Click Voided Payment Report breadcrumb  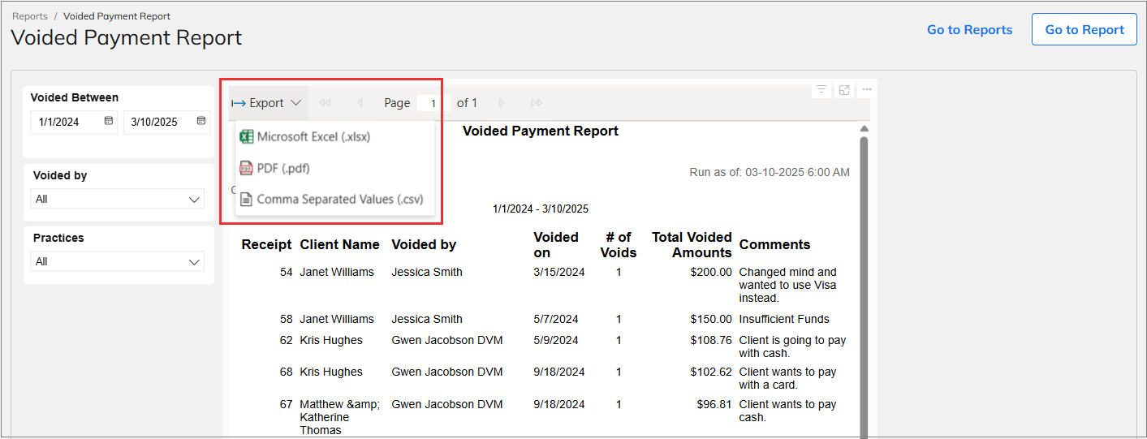pyautogui.click(x=117, y=16)
